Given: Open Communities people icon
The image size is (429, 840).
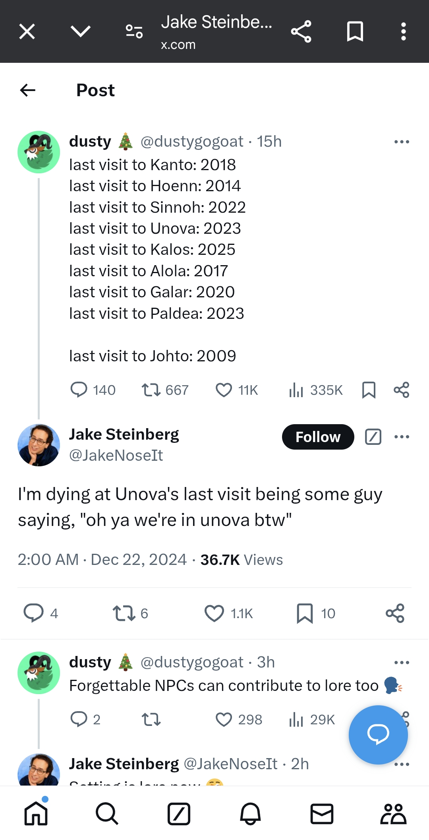Looking at the screenshot, I should click(x=393, y=814).
